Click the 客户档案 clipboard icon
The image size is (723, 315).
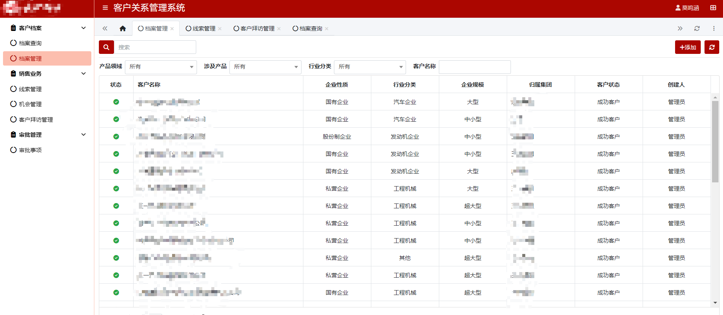point(13,28)
